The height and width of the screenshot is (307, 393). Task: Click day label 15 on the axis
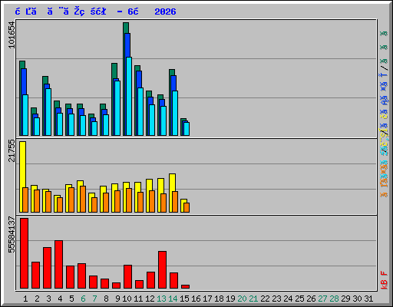click(184, 299)
